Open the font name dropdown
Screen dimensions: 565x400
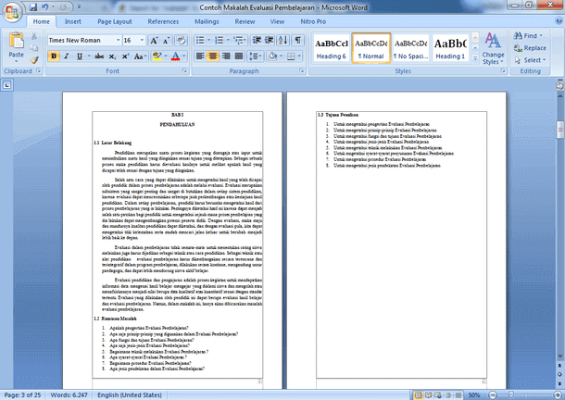tap(118, 40)
